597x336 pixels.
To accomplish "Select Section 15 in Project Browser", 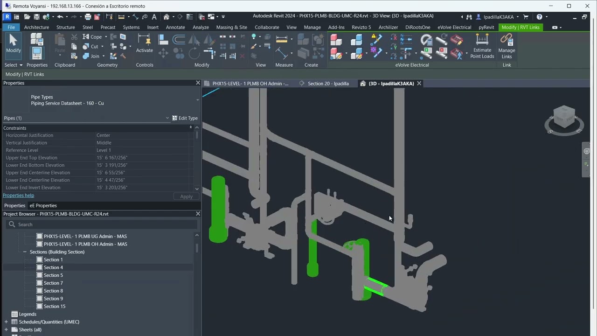I will 55,306.
